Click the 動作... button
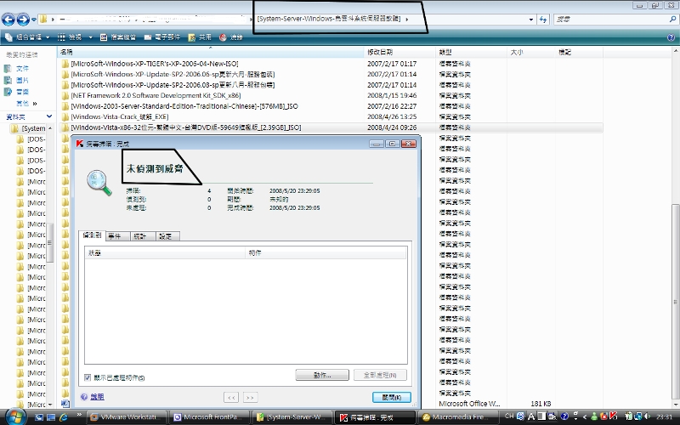Image resolution: width=680 pixels, height=425 pixels. pos(322,375)
